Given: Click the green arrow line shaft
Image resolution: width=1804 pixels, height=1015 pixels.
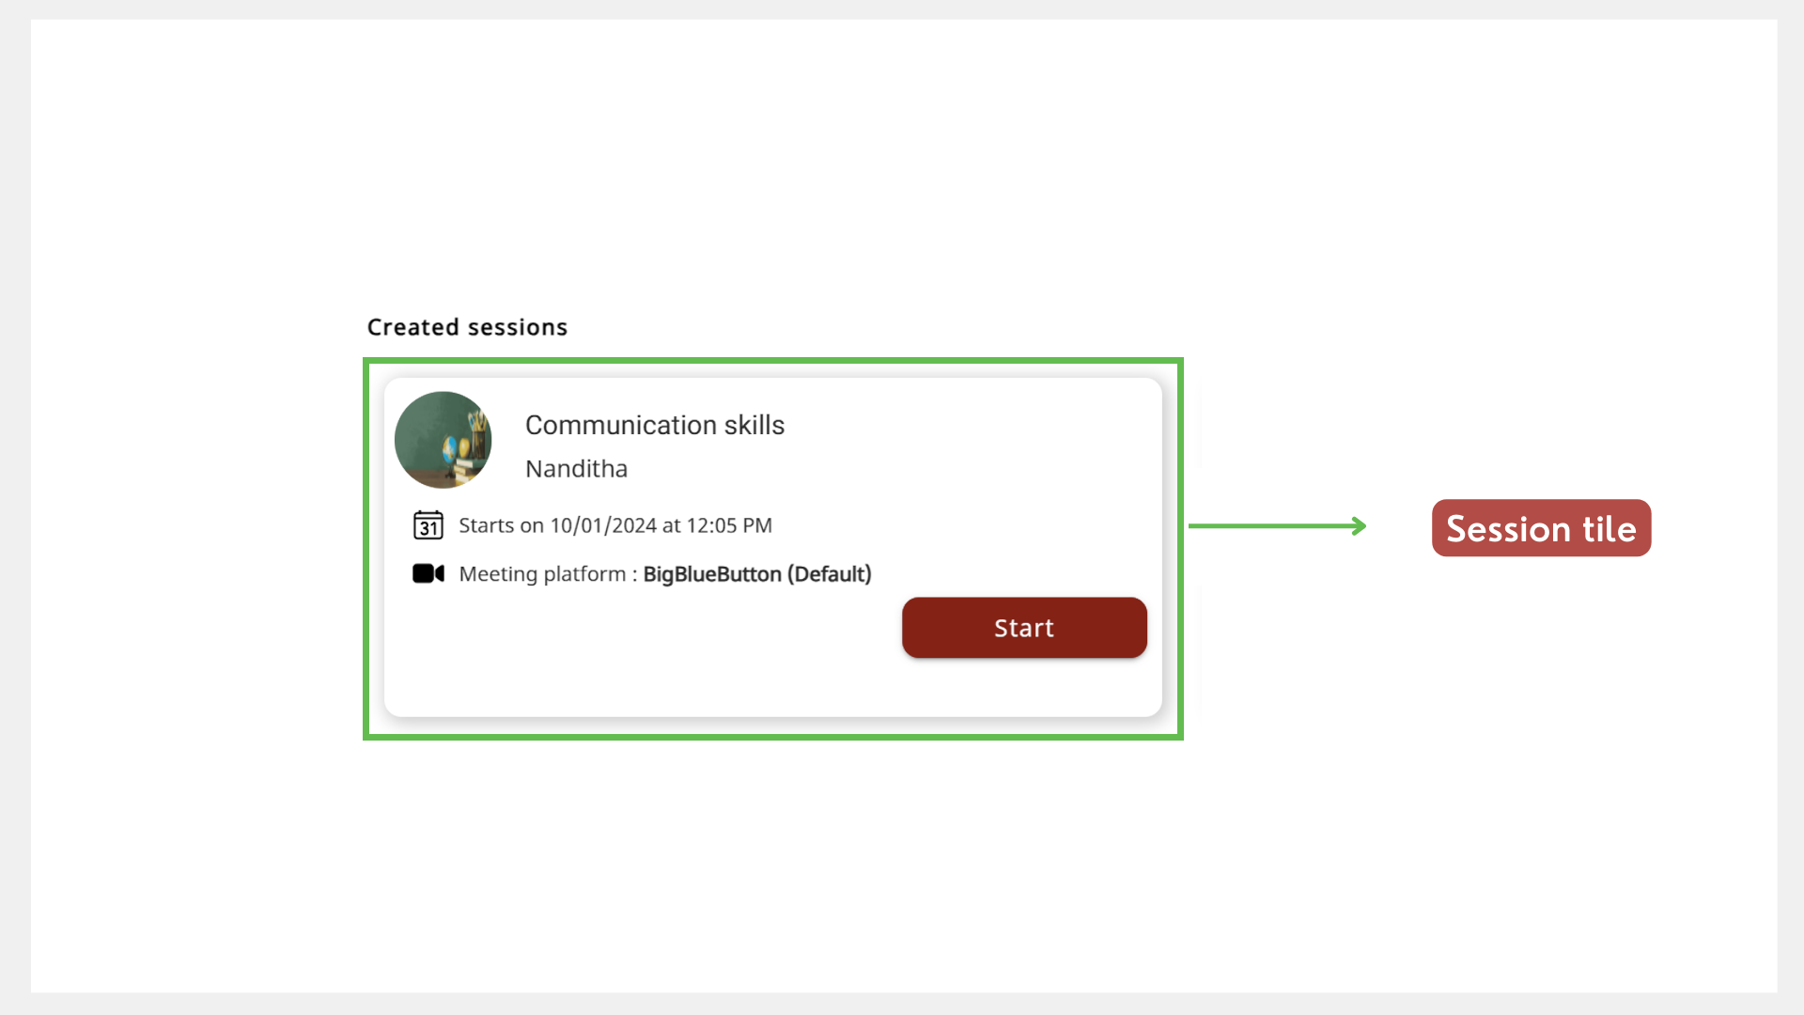Looking at the screenshot, I should coord(1268,526).
